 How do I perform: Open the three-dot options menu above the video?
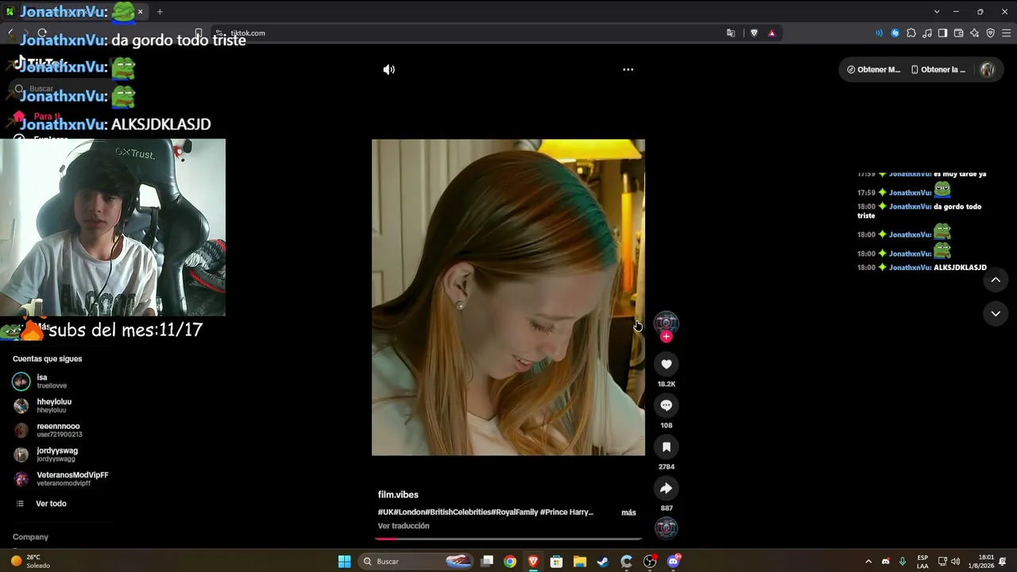(x=628, y=70)
